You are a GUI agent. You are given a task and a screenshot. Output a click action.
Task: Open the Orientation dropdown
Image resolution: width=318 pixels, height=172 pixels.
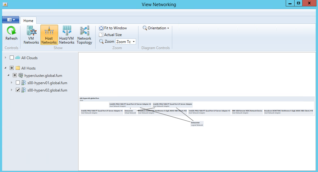pos(156,28)
